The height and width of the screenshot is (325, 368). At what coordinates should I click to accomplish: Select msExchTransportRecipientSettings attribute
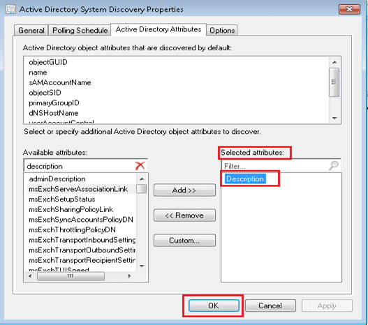(82, 260)
